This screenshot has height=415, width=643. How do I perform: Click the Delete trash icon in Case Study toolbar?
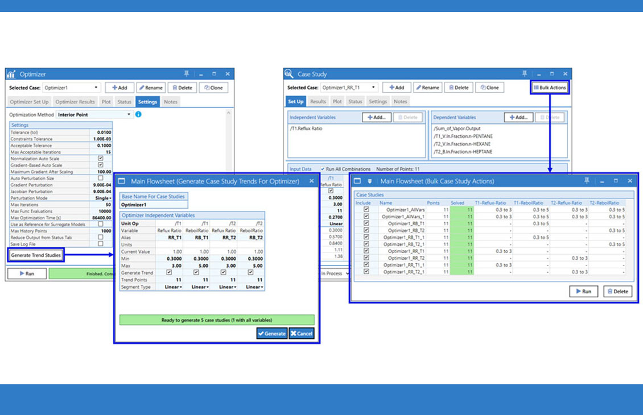[452, 87]
